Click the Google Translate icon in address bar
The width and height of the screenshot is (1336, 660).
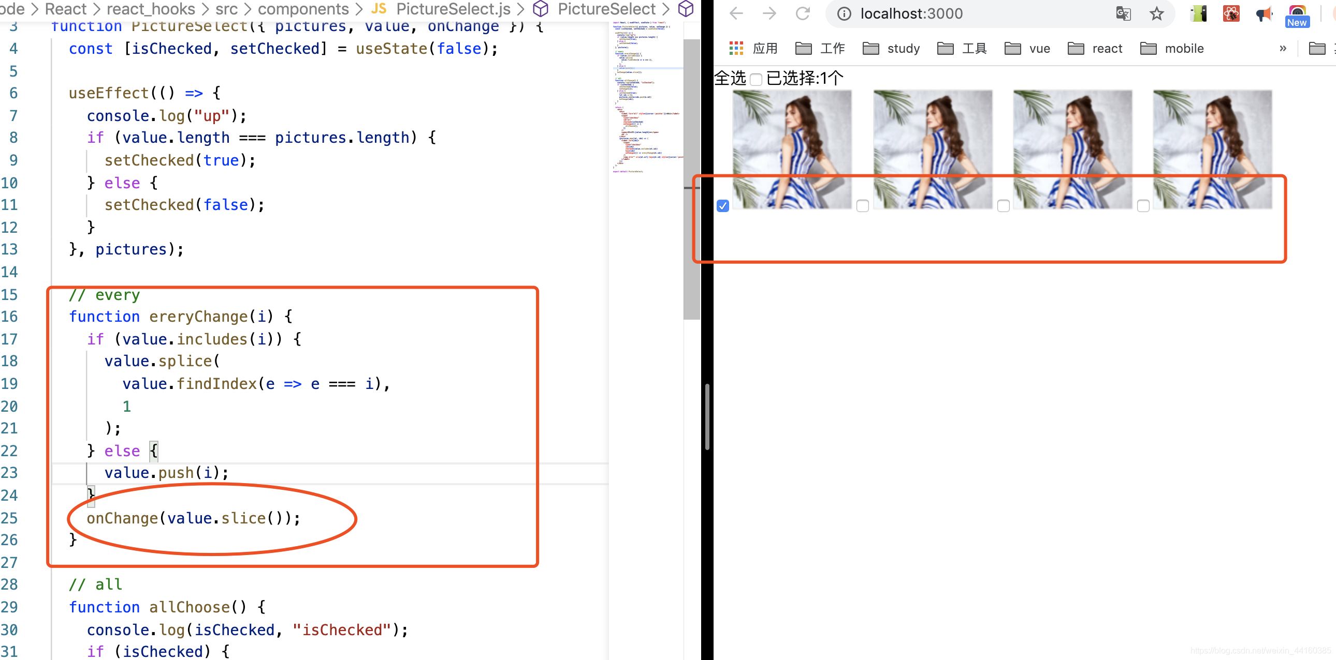1123,13
